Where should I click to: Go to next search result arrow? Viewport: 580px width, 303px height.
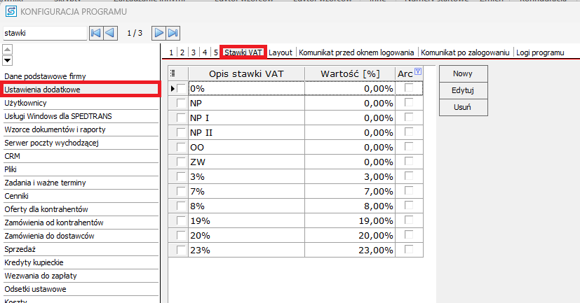pos(159,33)
